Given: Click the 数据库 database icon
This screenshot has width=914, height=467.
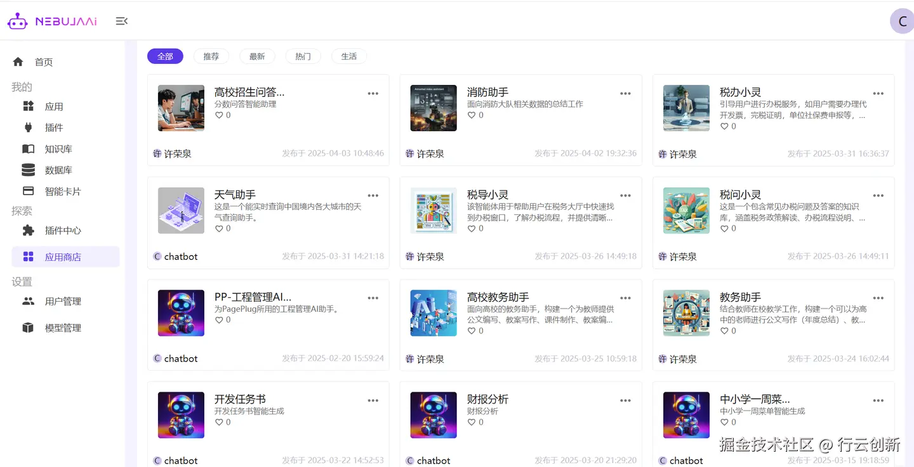Looking at the screenshot, I should click(28, 170).
